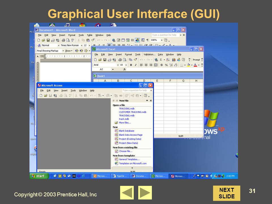Click the Print icon in Word toolbar
The image size is (272, 204).
click(63, 40)
